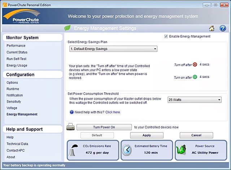Open the Contact APC page
231x170 pixels.
[x=16, y=151]
